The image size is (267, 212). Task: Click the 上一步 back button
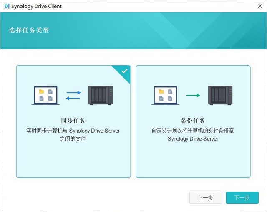(206, 197)
